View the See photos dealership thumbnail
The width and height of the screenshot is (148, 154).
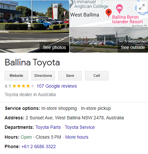(x=35, y=26)
